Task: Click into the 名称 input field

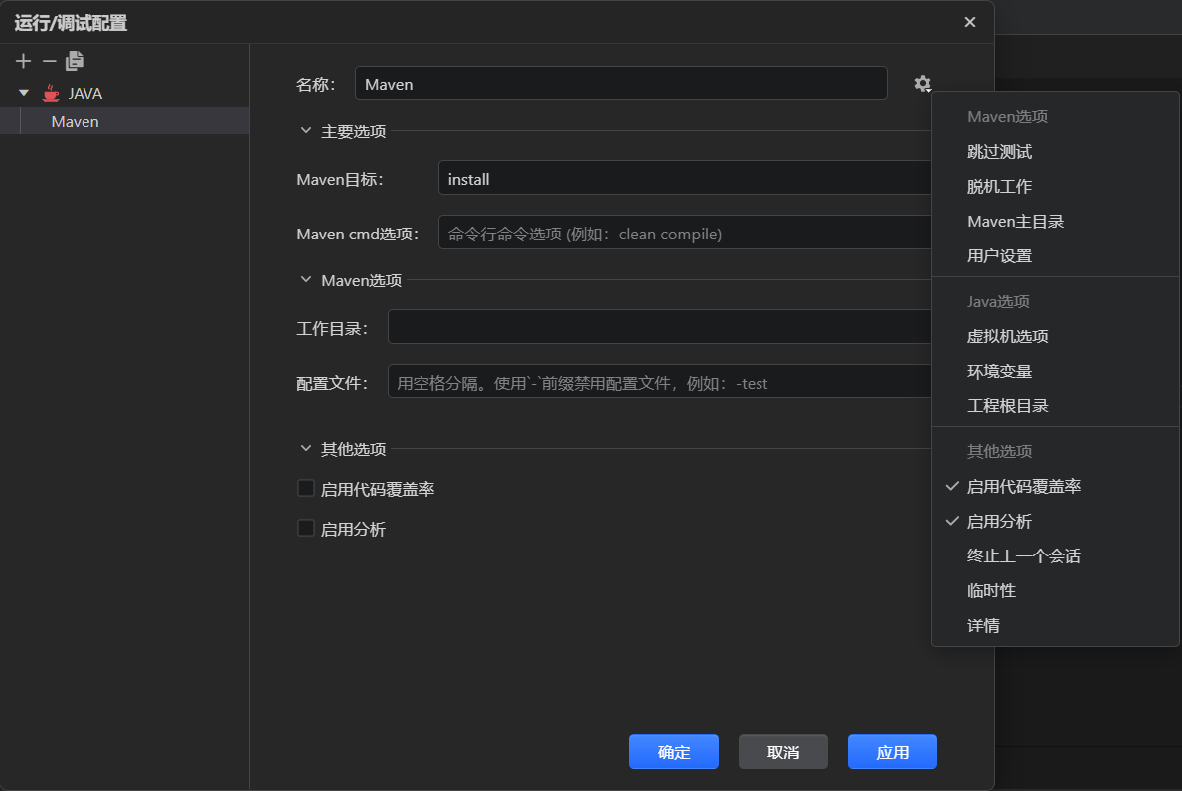Action: [x=620, y=83]
